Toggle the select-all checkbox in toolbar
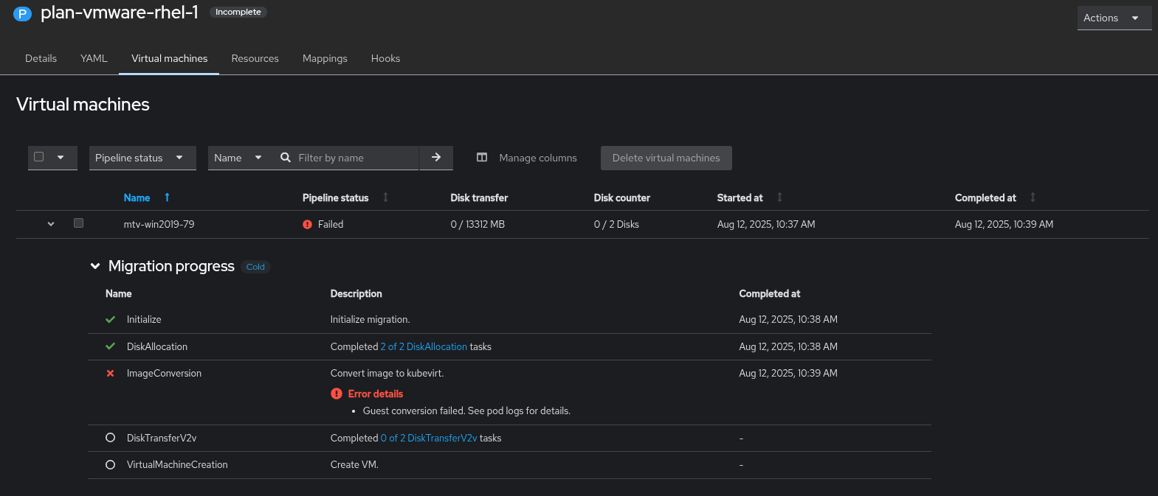This screenshot has height=496, width=1158. click(x=39, y=157)
